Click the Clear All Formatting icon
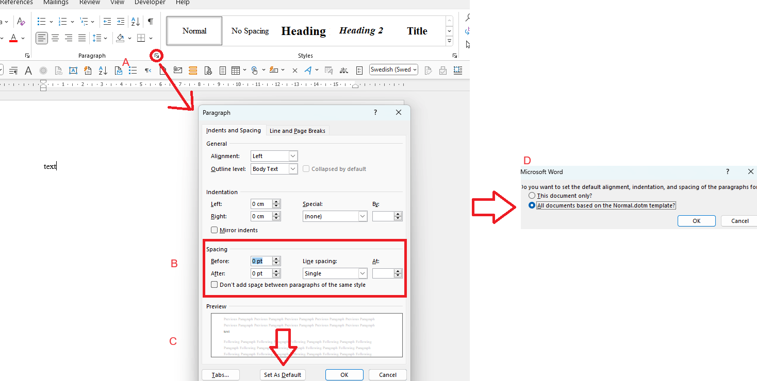 pos(21,21)
